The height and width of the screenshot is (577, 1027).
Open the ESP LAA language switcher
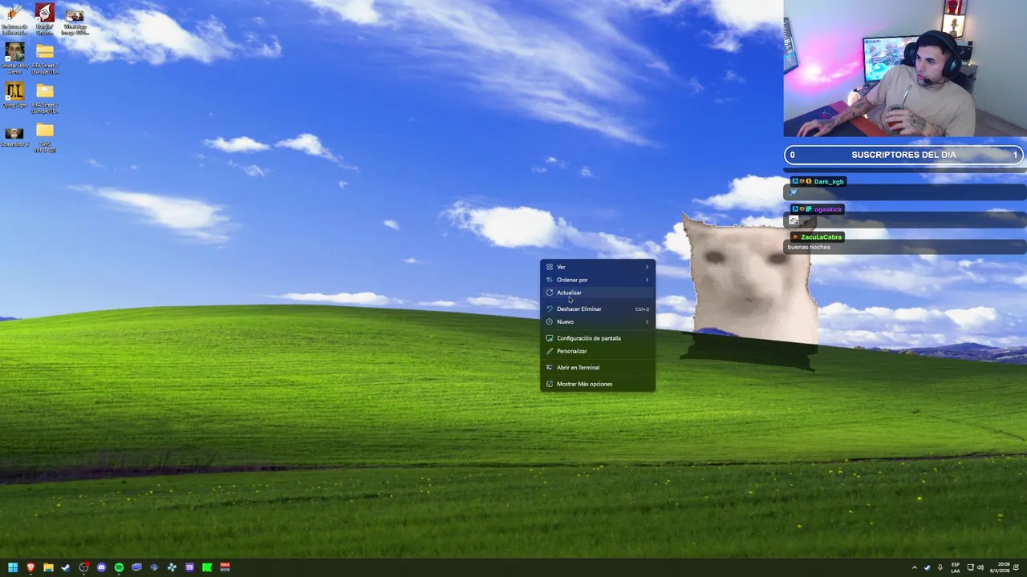click(x=956, y=567)
